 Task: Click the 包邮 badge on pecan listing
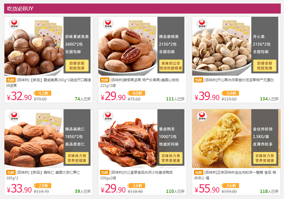tap(105, 80)
